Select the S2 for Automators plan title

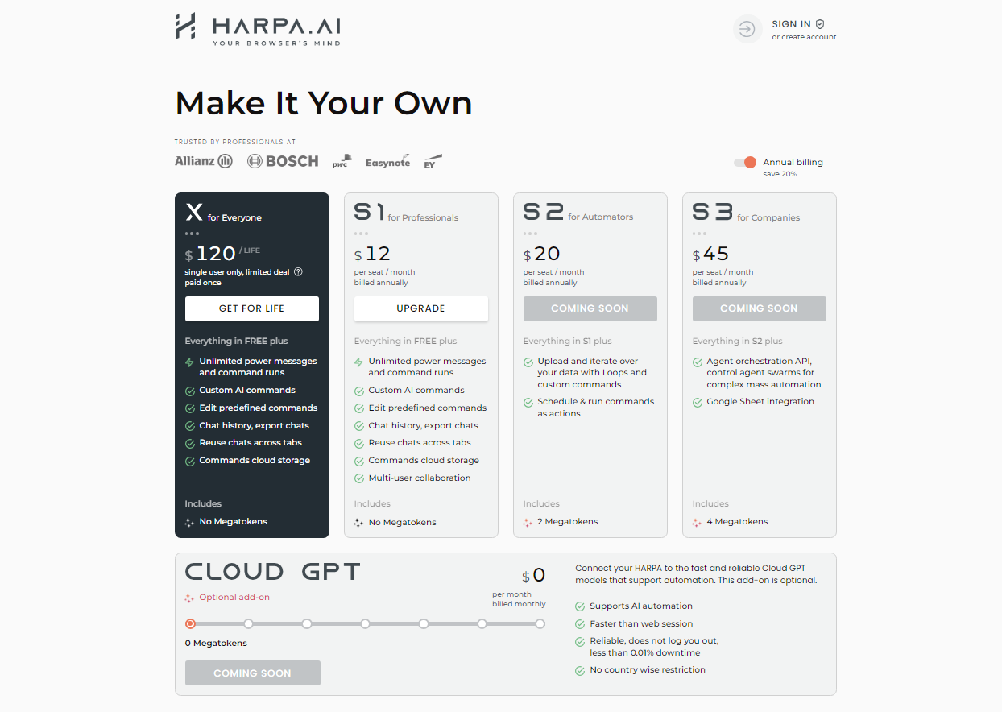coord(578,213)
